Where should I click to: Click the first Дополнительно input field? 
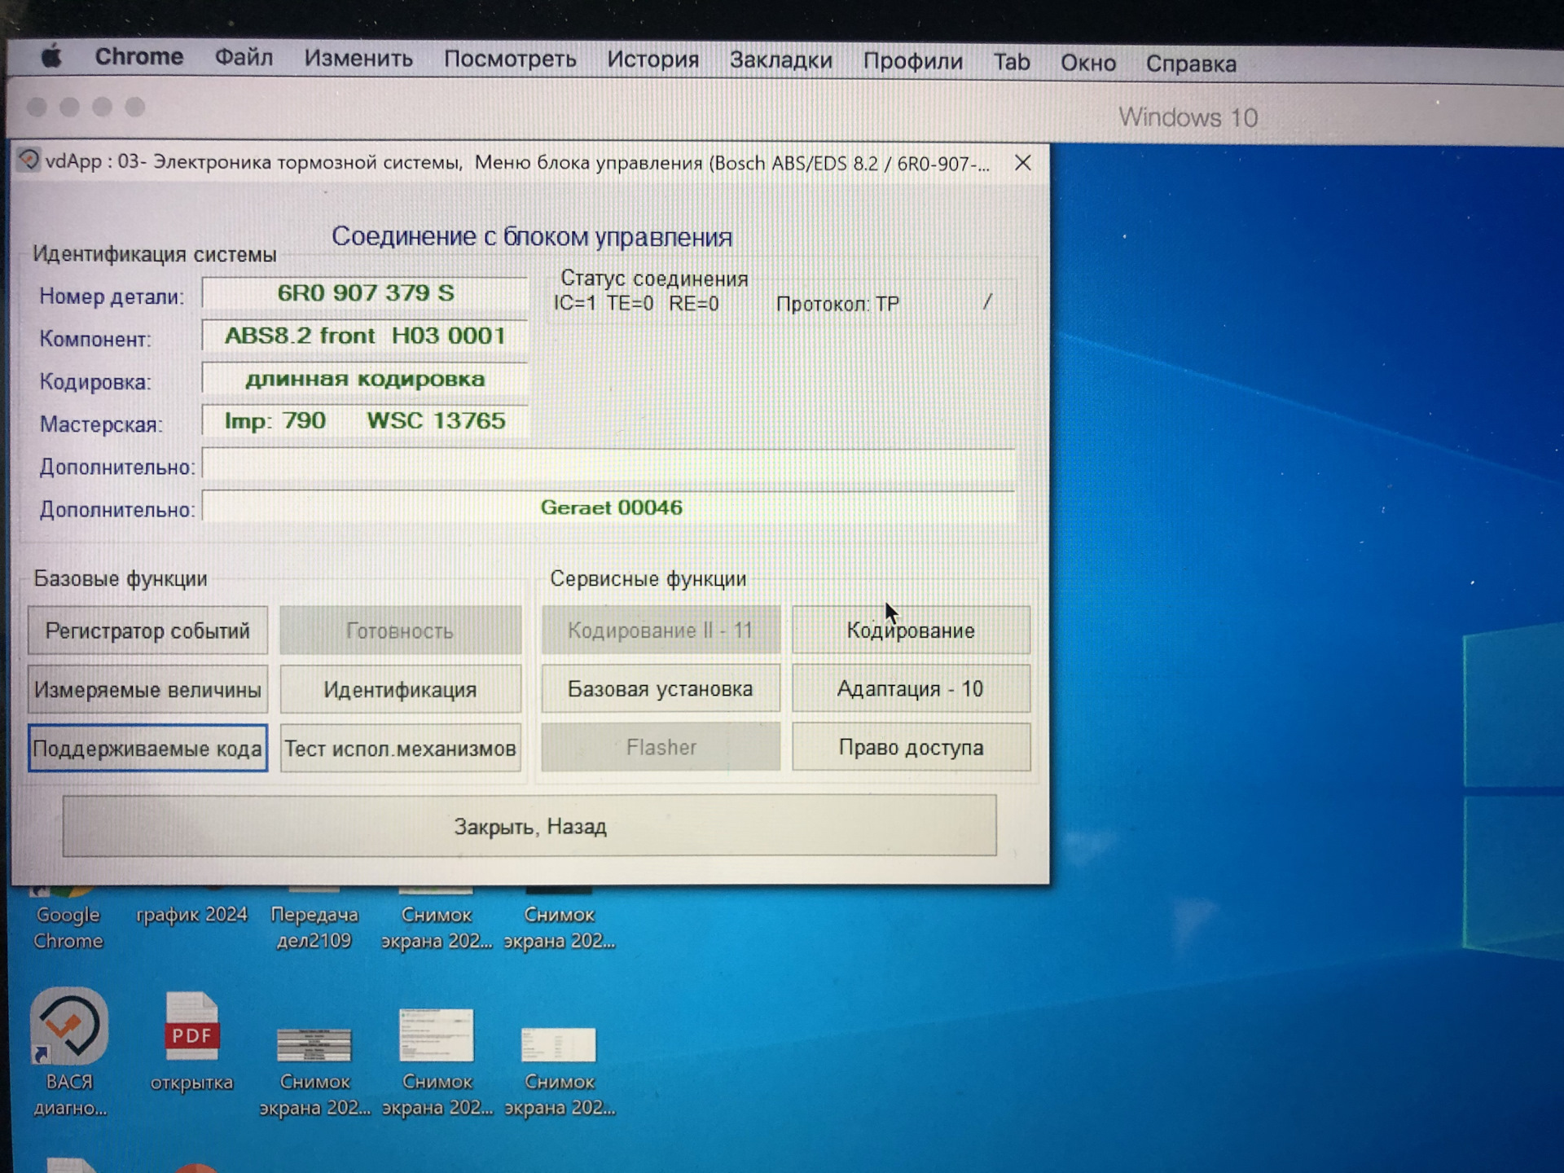[608, 465]
